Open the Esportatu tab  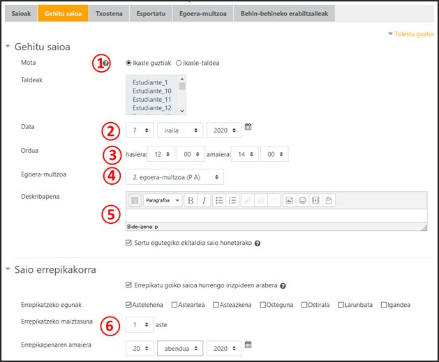click(x=149, y=13)
